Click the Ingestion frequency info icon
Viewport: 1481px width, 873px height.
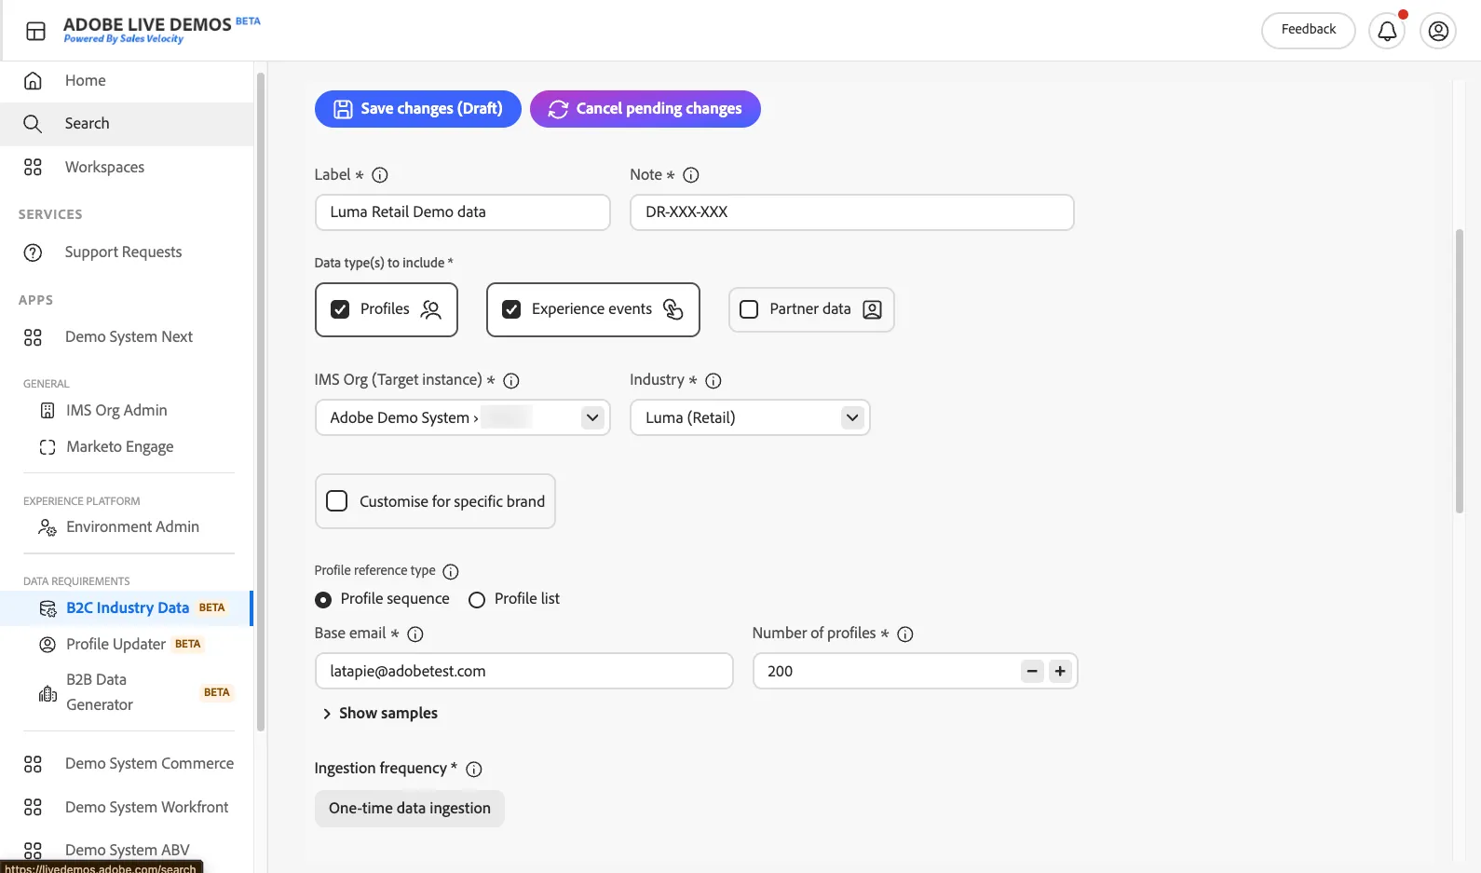point(474,769)
